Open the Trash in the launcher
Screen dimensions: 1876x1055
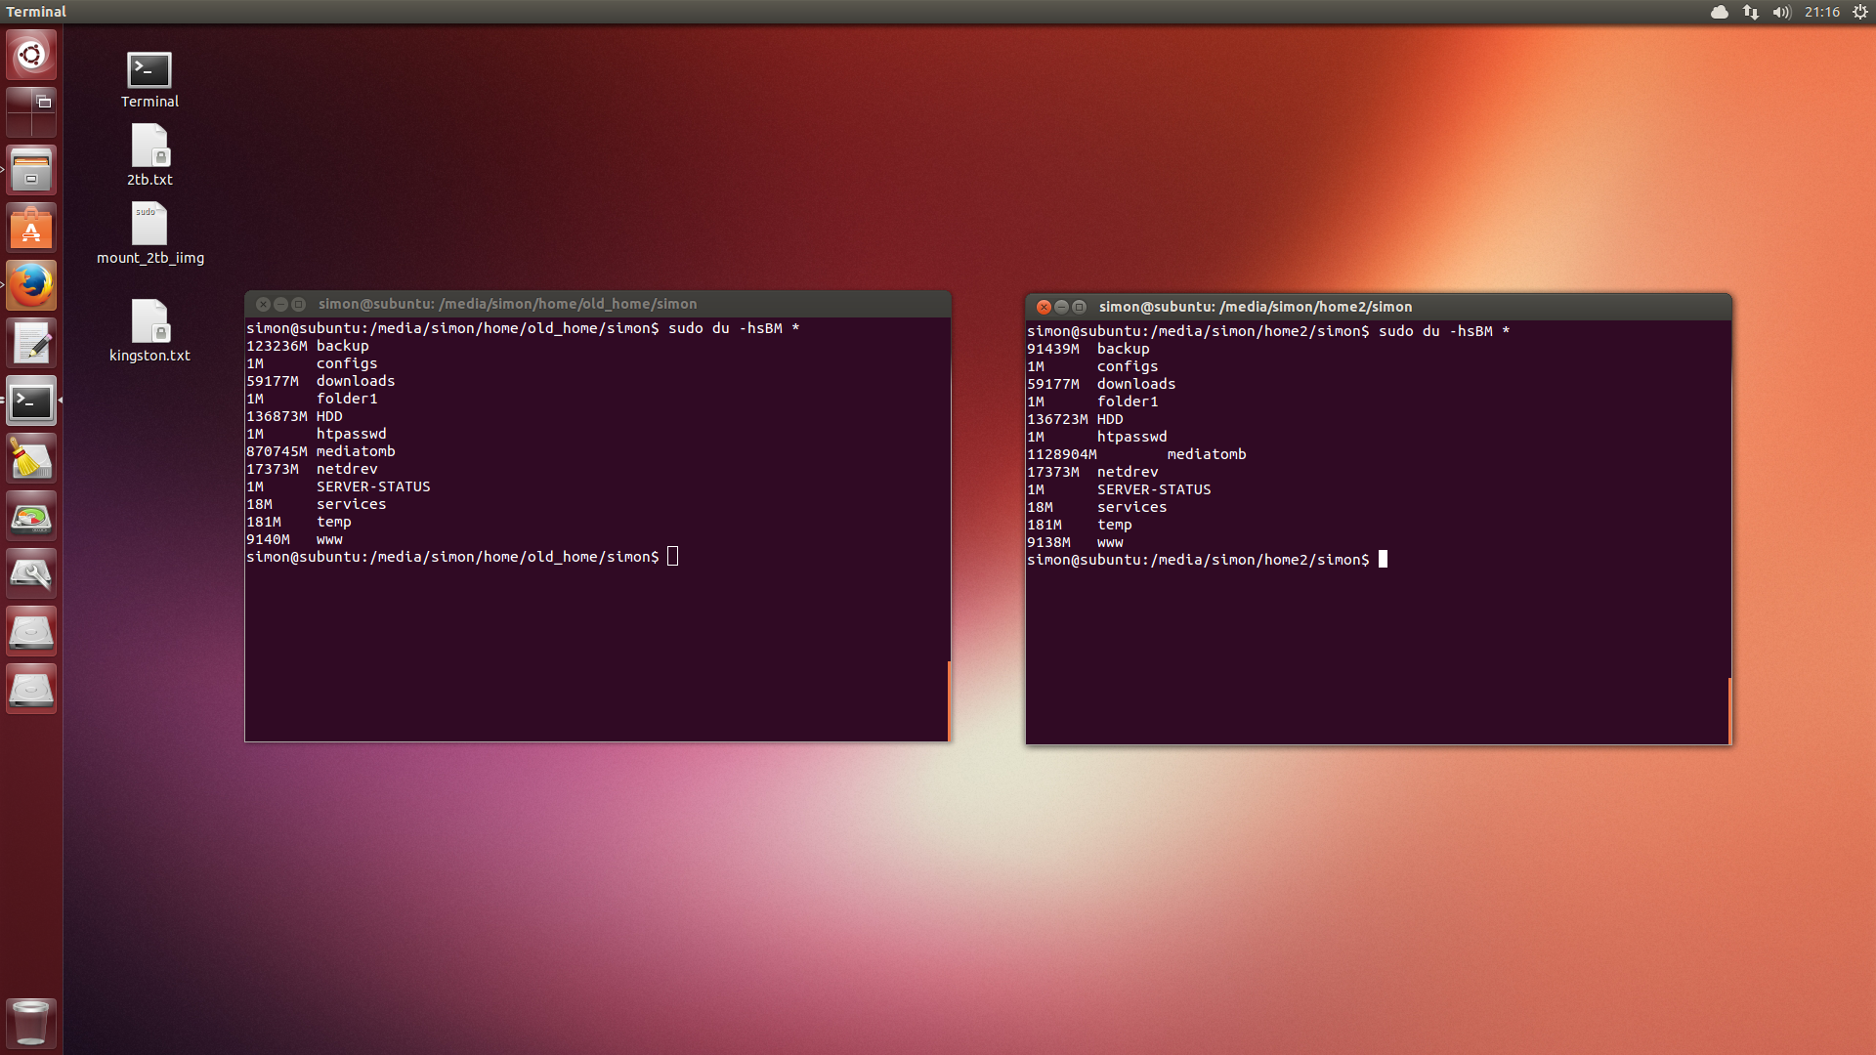click(31, 1022)
